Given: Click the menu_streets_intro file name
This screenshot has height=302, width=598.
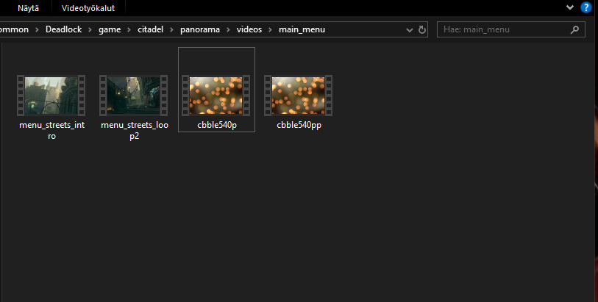Looking at the screenshot, I should click(52, 130).
